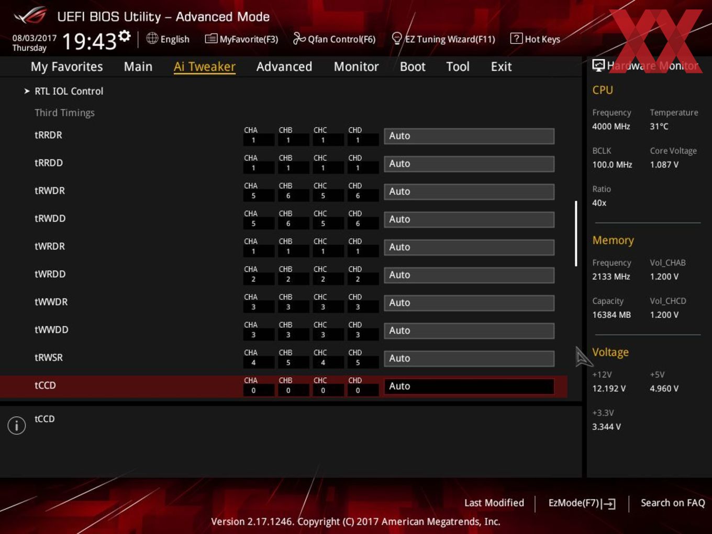
Task: Click English language selector
Action: pyautogui.click(x=175, y=39)
